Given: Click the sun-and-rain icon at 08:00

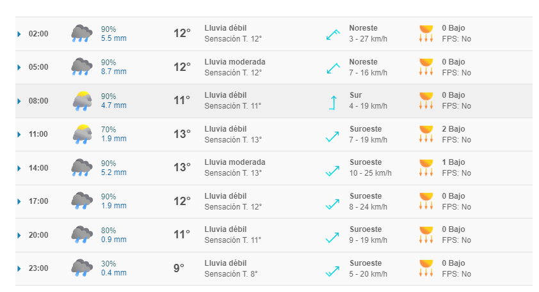Looking at the screenshot, I should click(81, 100).
